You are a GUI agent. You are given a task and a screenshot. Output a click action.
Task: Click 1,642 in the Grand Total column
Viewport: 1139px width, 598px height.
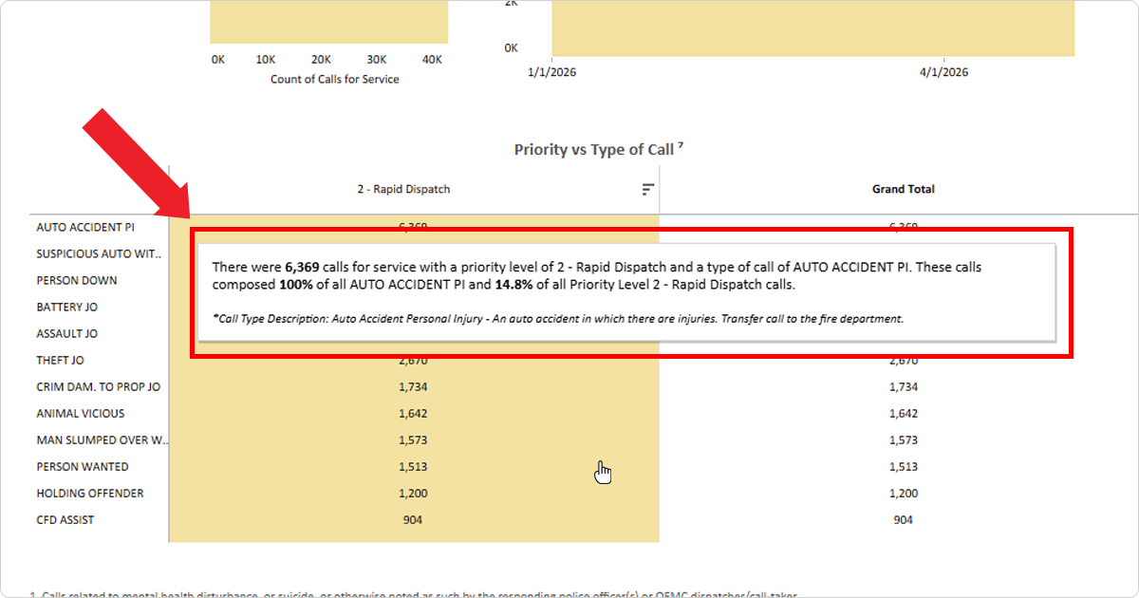[x=904, y=414]
